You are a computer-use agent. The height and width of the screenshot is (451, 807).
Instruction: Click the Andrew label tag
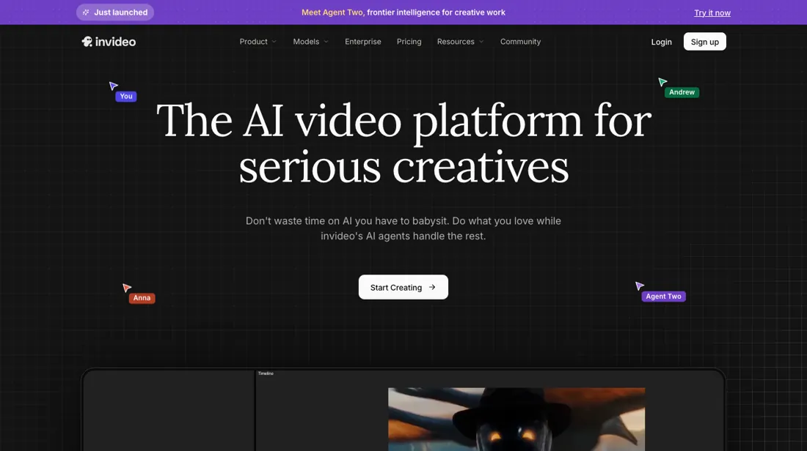[x=682, y=92]
